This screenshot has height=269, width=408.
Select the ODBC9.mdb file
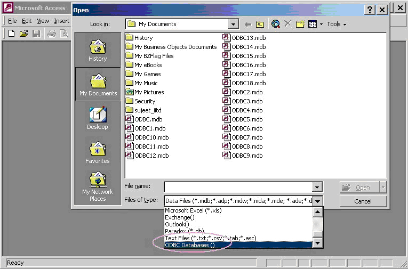[x=243, y=156]
